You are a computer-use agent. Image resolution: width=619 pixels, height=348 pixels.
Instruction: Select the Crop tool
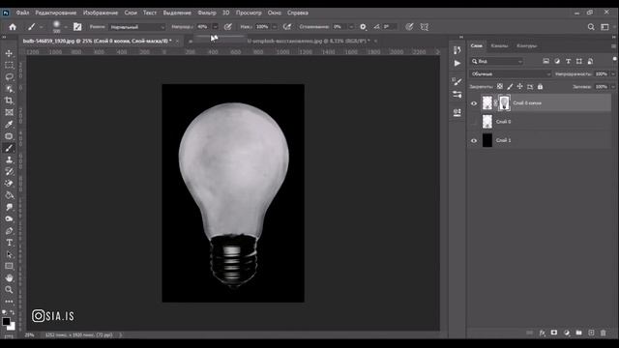[9, 101]
